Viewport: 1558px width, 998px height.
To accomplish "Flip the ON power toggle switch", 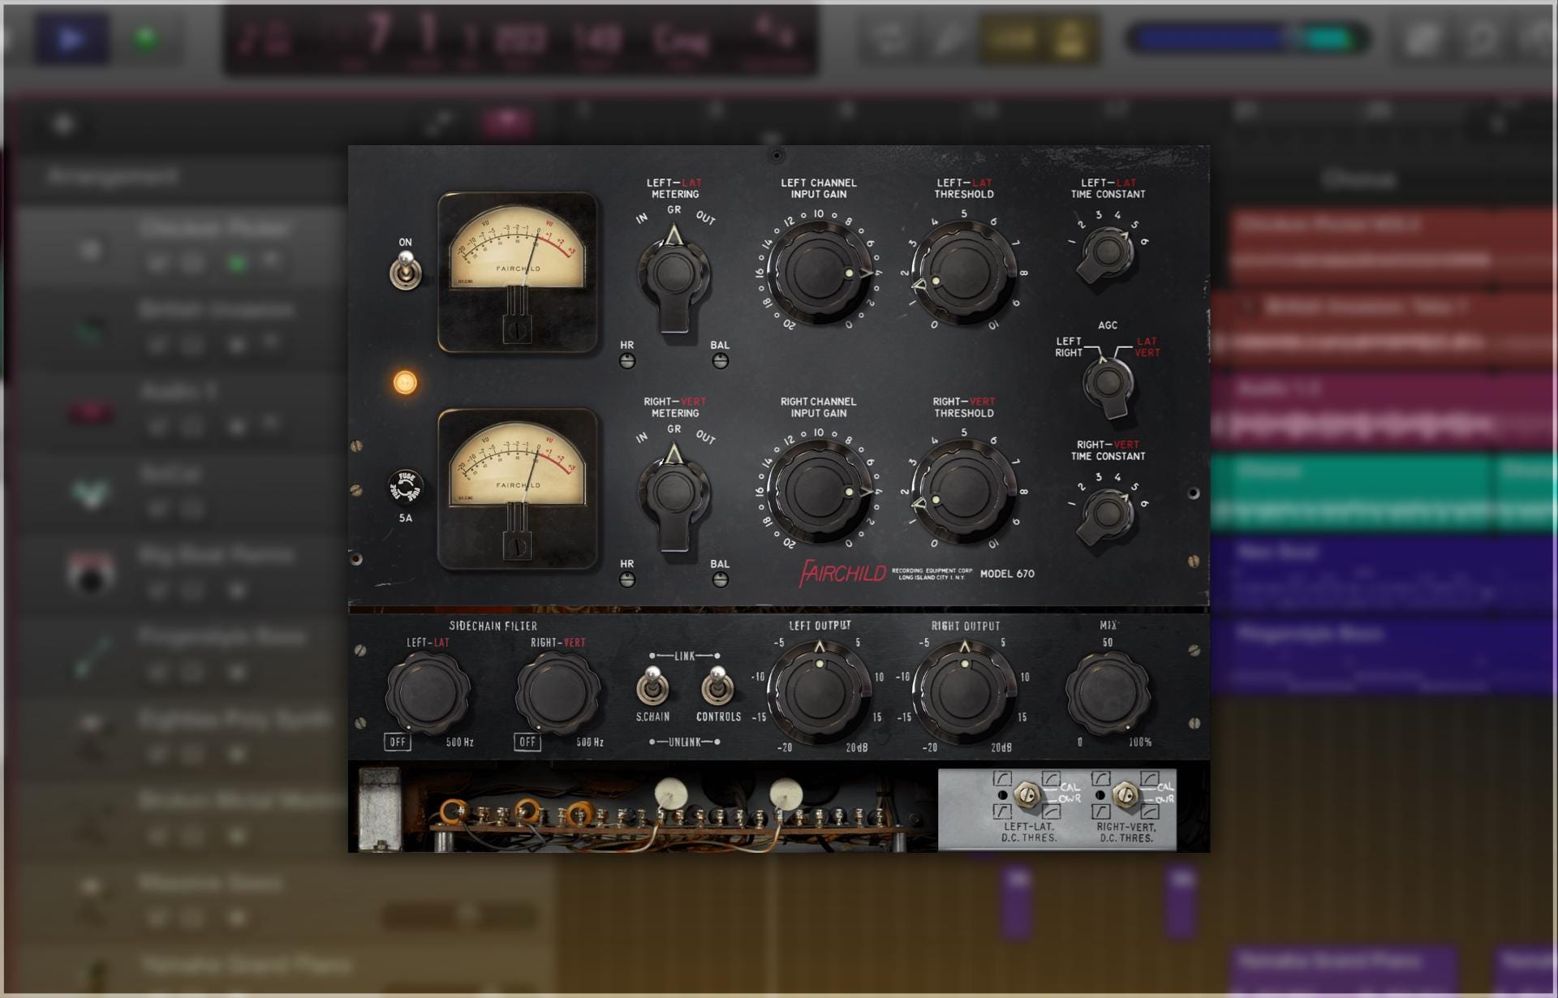I will pyautogui.click(x=405, y=270).
